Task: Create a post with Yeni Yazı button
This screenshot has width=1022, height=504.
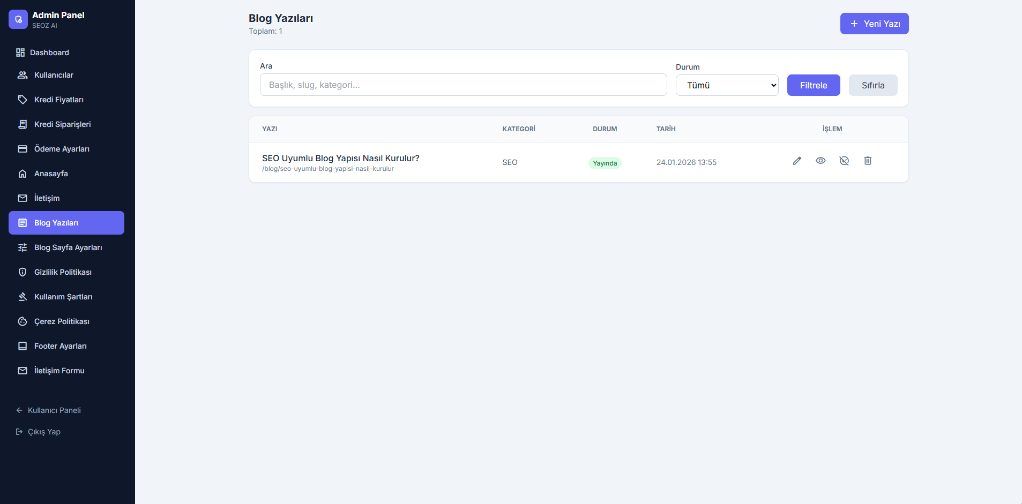Action: pyautogui.click(x=874, y=24)
